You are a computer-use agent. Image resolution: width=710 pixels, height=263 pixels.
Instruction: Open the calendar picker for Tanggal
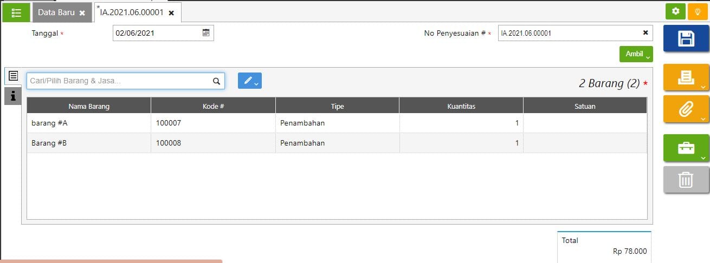point(206,33)
